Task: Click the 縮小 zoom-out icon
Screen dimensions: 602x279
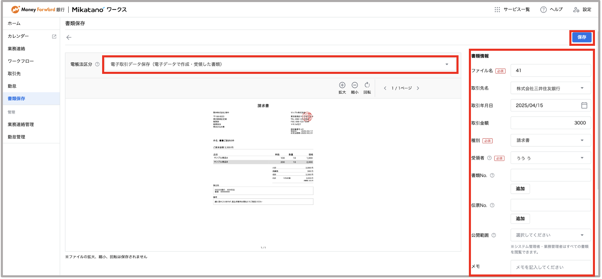Action: point(354,85)
